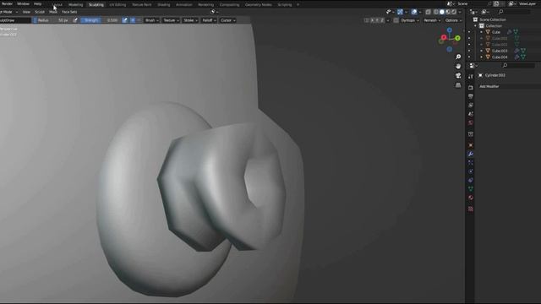Open the Sculpt Mode dropdown

(8, 12)
